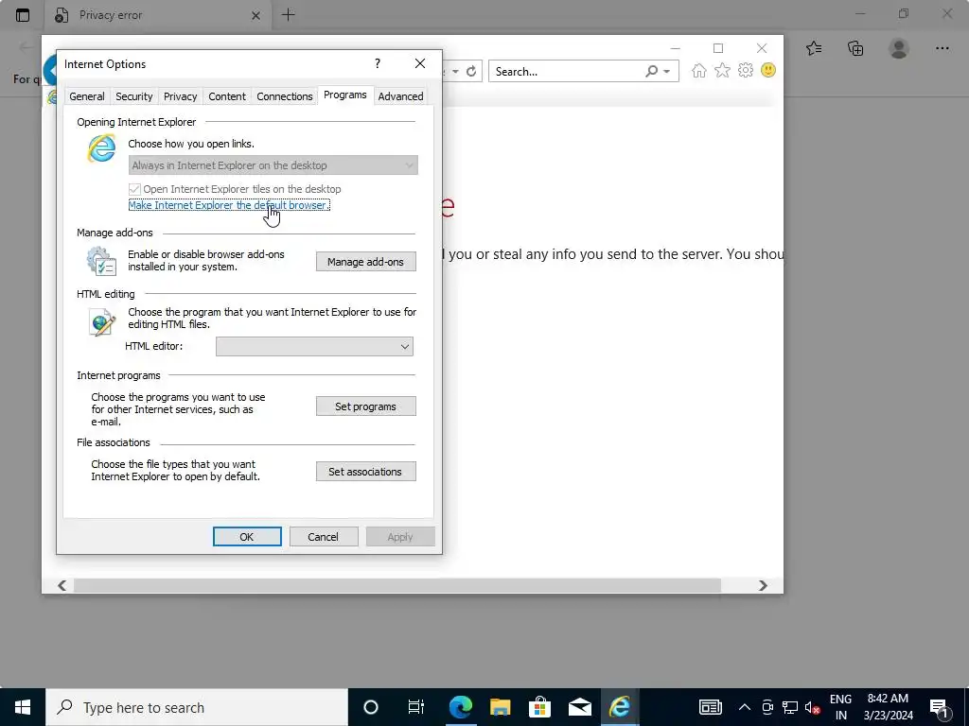Open Cortana from the taskbar
This screenshot has height=726, width=969.
tap(371, 707)
